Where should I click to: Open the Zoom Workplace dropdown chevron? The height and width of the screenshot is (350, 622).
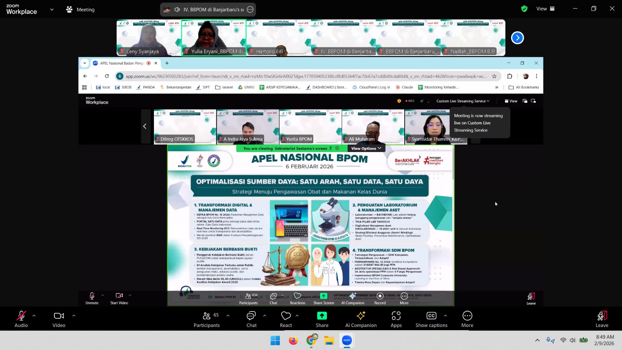[52, 9]
